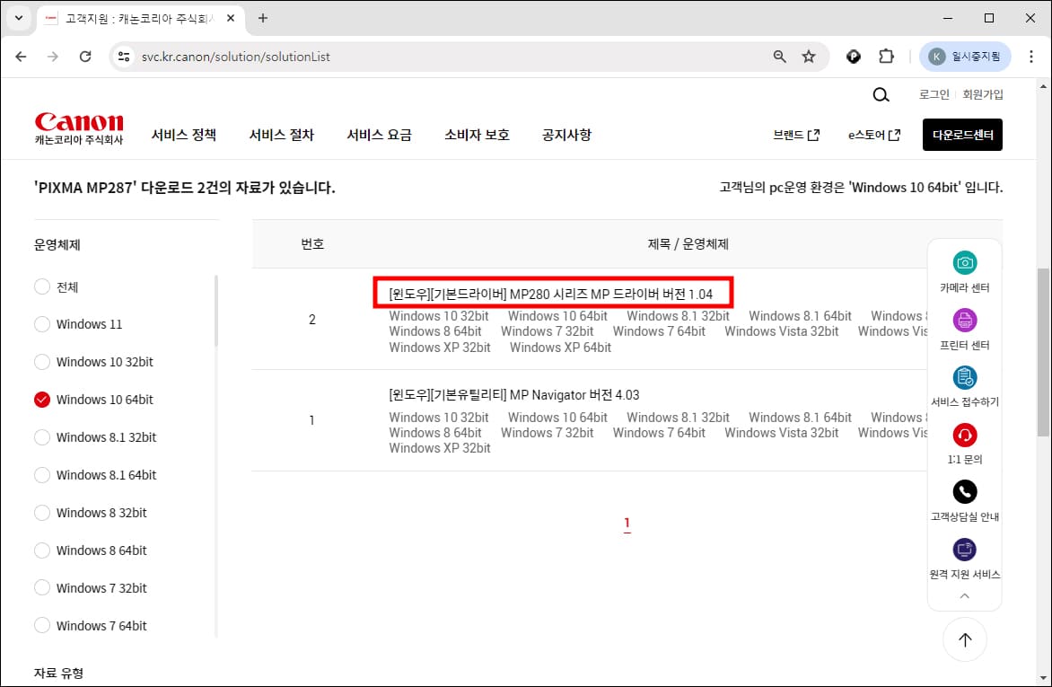Expand the 자료 유형 section

click(57, 673)
